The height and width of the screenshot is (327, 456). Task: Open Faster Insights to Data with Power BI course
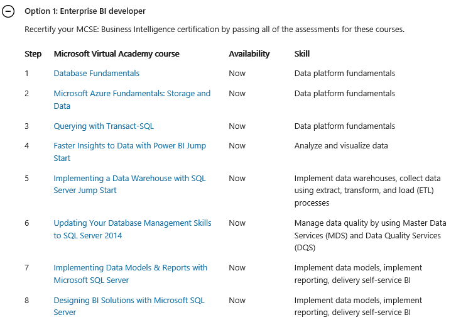point(130,152)
